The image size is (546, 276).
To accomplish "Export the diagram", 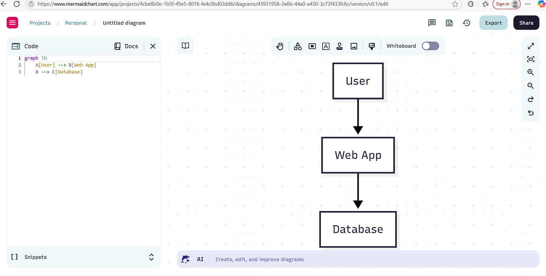I will pyautogui.click(x=493, y=23).
